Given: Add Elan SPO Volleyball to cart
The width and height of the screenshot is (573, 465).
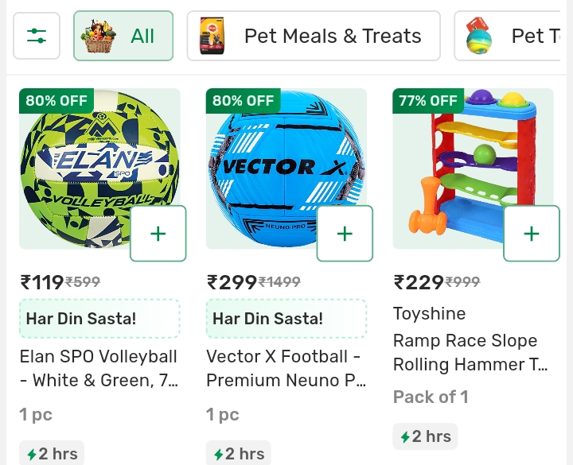Looking at the screenshot, I should pyautogui.click(x=158, y=233).
